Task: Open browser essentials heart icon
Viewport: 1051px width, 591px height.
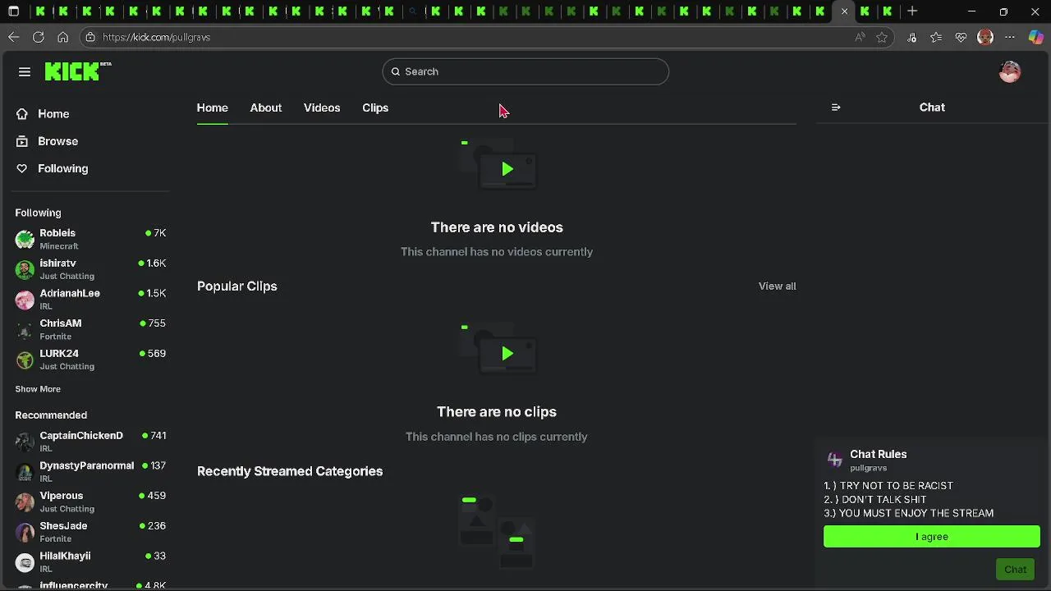Action: point(961,37)
